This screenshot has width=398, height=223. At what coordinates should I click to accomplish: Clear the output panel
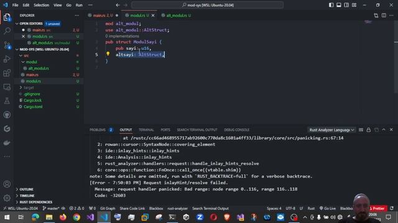click(x=361, y=129)
